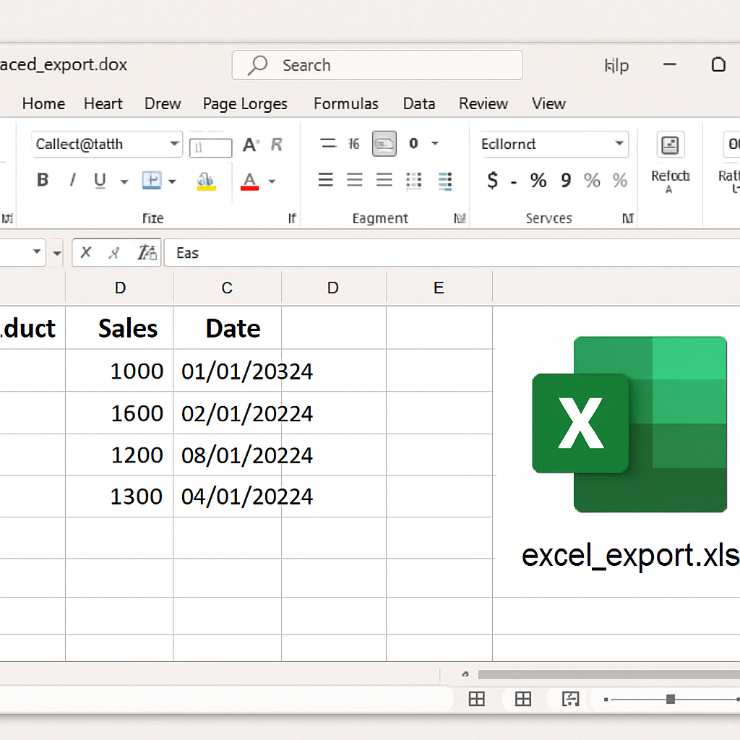This screenshot has height=740, width=740.
Task: Expand the font color dropdown arrow
Action: (x=272, y=180)
